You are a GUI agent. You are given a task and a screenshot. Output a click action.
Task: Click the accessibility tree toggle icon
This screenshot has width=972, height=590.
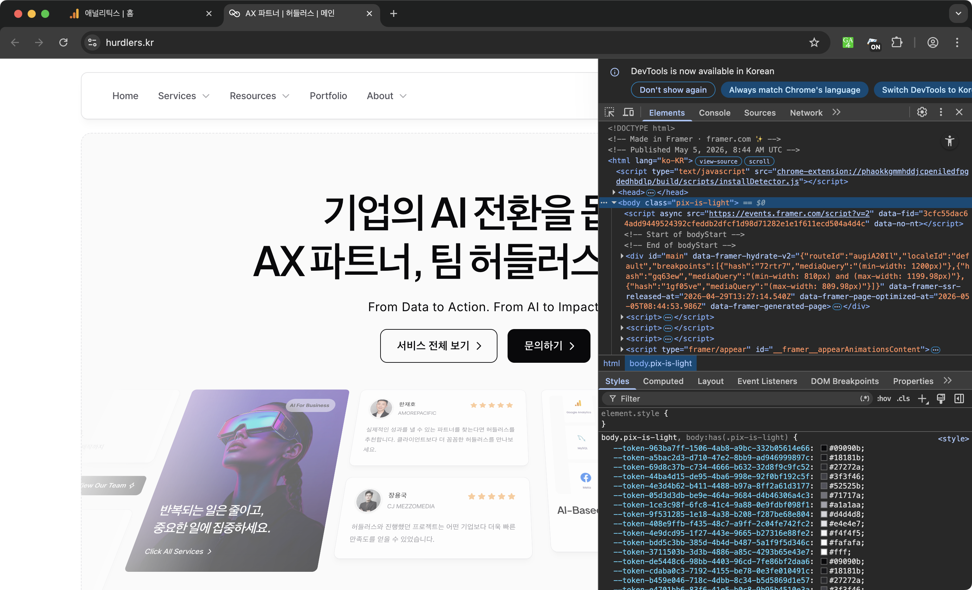950,141
